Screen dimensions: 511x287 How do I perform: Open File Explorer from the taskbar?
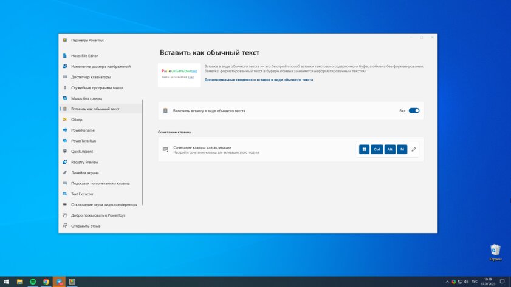(x=20, y=282)
